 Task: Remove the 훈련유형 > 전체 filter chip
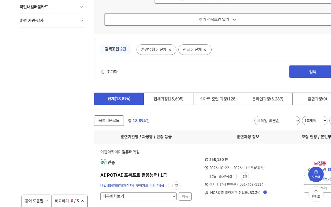(170, 50)
